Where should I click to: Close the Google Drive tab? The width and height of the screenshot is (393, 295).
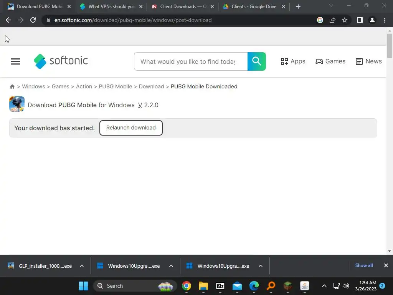click(284, 7)
